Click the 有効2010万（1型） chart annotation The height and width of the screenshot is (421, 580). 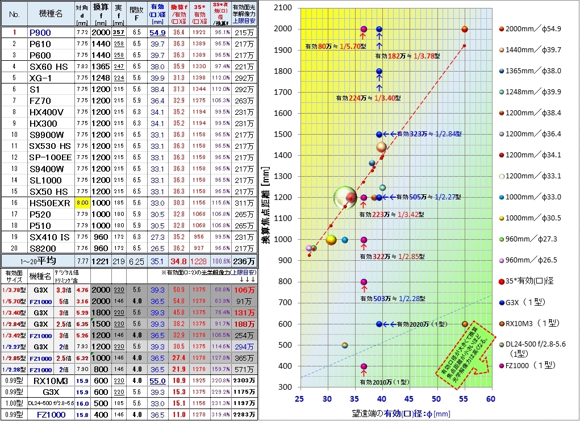[385, 382]
